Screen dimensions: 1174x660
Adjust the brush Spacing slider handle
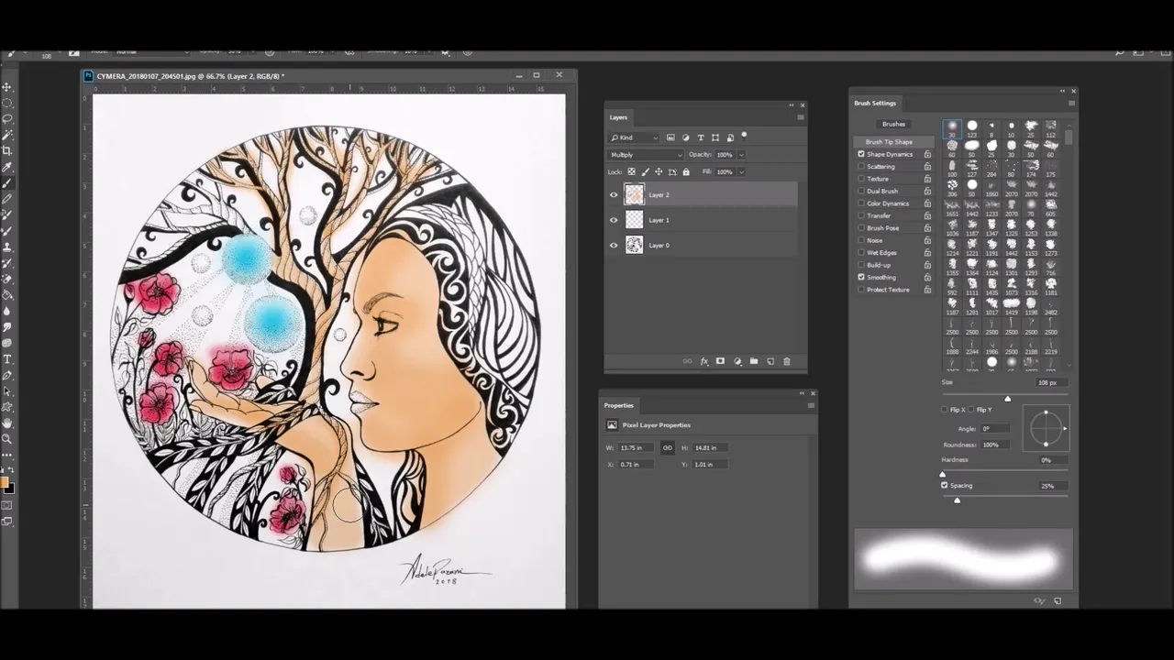point(957,500)
